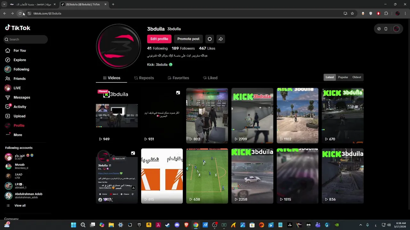Click the Edit profile button
410x230 pixels.
click(x=159, y=39)
